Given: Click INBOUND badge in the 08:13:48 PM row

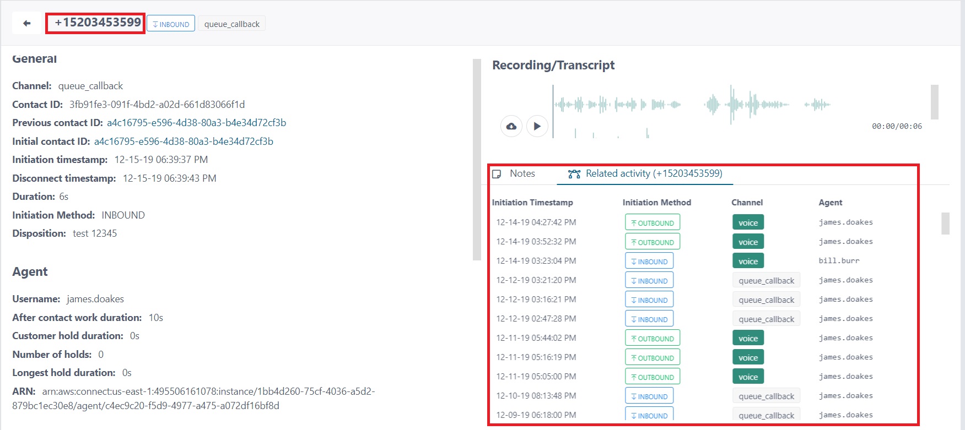Looking at the screenshot, I should [x=649, y=396].
